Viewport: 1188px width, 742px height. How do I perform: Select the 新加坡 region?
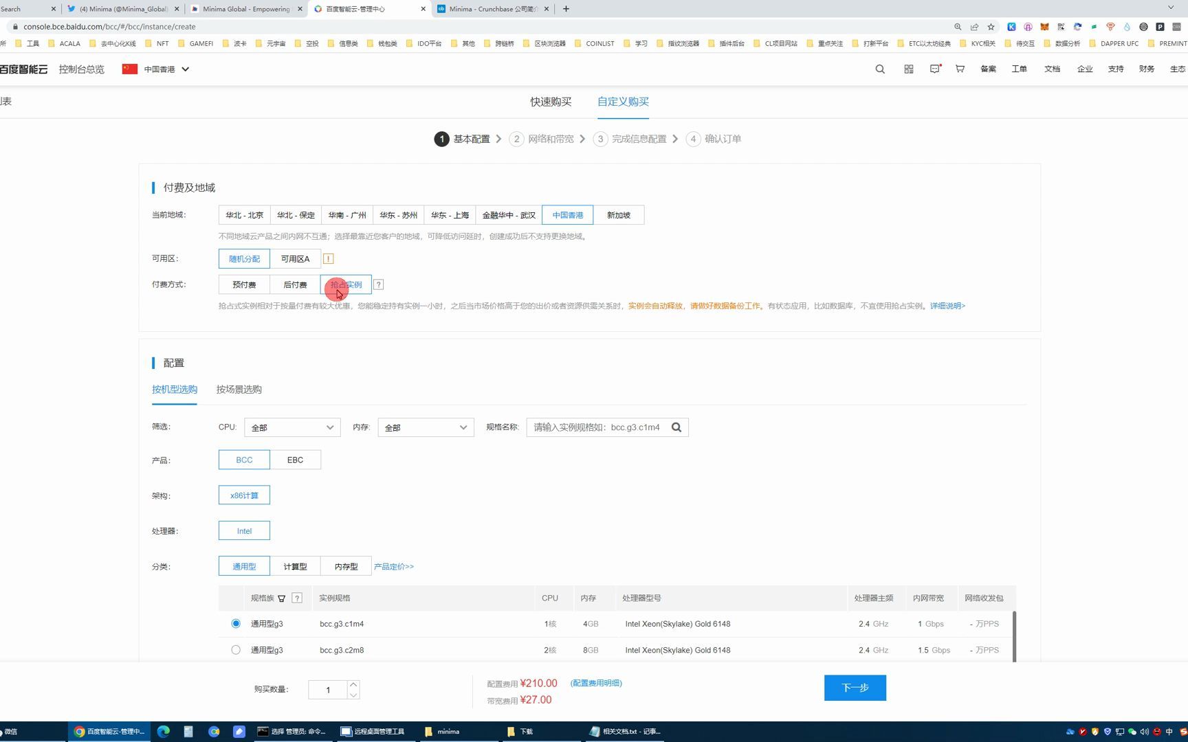(x=619, y=215)
